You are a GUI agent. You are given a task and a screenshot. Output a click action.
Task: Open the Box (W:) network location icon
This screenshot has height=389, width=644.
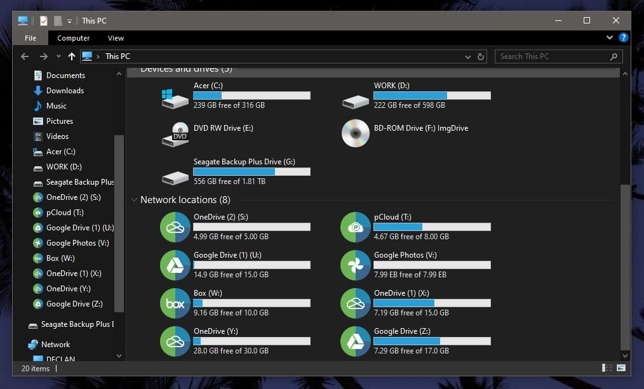pos(175,303)
